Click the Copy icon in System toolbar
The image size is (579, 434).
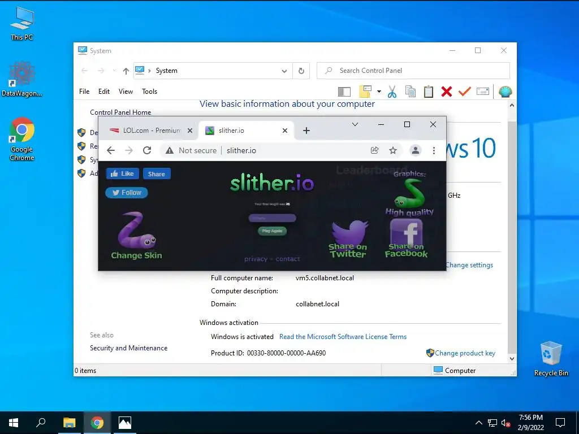[411, 91]
